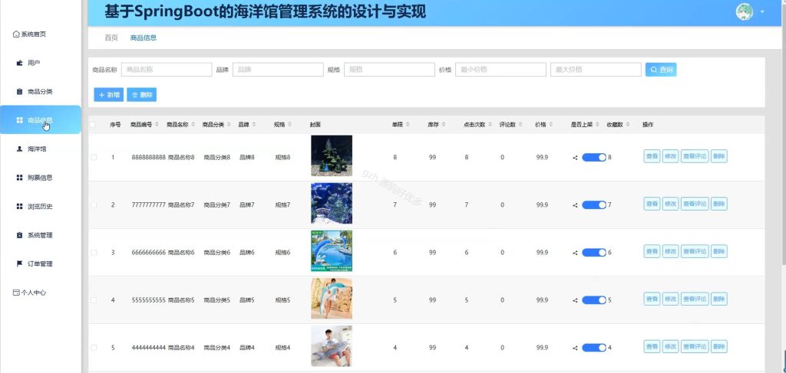Open the 商品分类 clipboard icon
Screen dimensions: 786x373
pos(19,91)
